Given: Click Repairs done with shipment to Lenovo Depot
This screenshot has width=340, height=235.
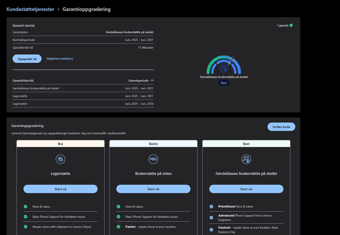Looking at the screenshot, I should tap(62, 226).
